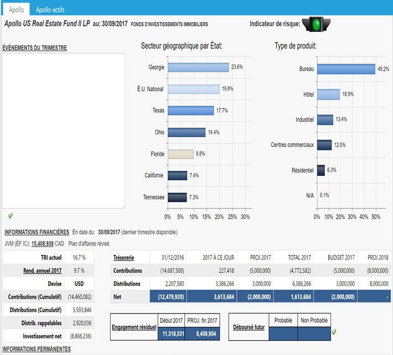Click the Déboursé futur link

pos(247,327)
